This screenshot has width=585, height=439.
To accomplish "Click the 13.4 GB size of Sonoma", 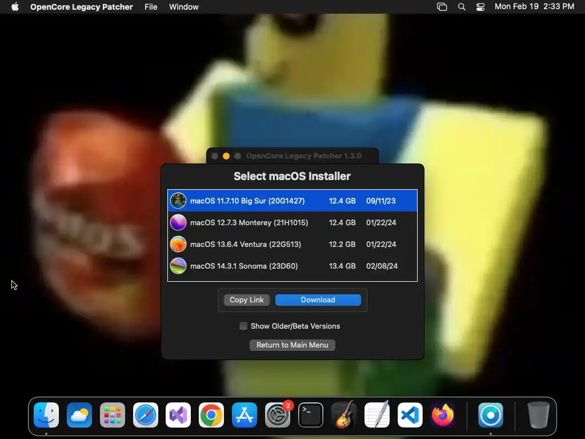I will point(342,266).
